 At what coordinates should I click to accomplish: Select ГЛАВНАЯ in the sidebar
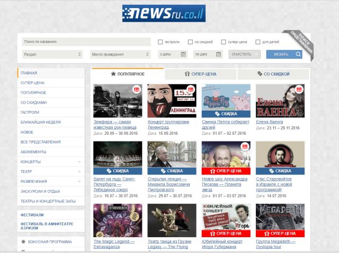[x=51, y=73]
